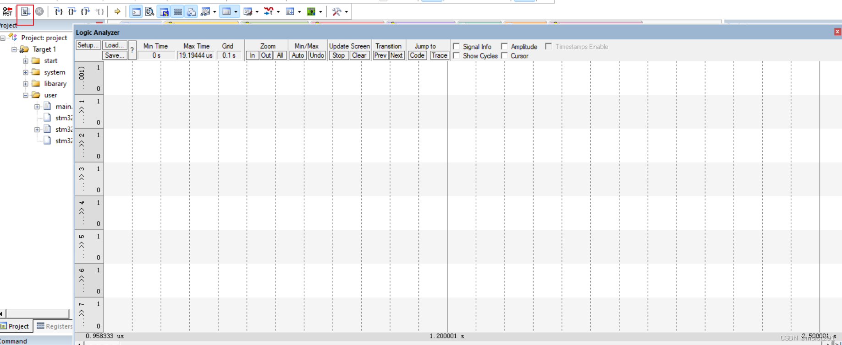Screen dimensions: 842x345
Task: Open the Analysis Windows dropdown arrow
Action: pos(278,11)
